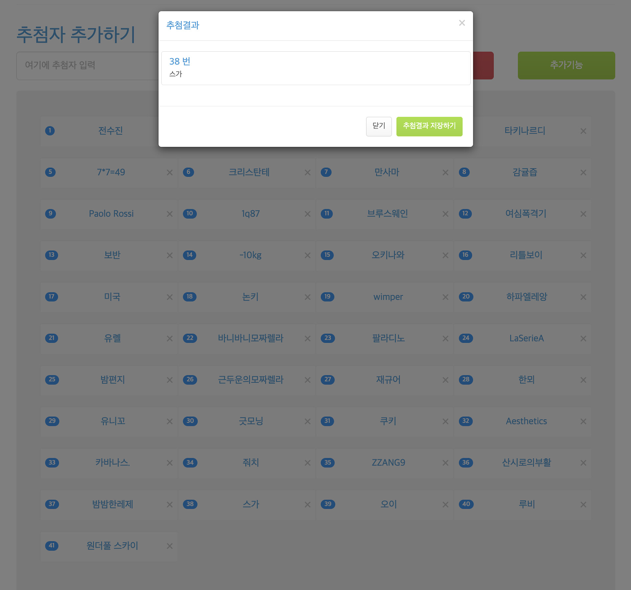Remove wimper with its X icon
The image size is (631, 590).
[445, 297]
